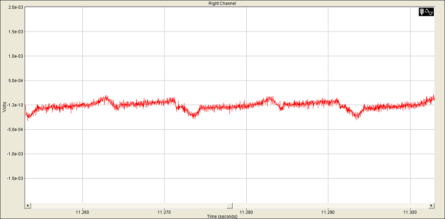Viewport: 445px width, 219px height.
Task: Click the 11.300 time axis label
Action: pos(410,212)
